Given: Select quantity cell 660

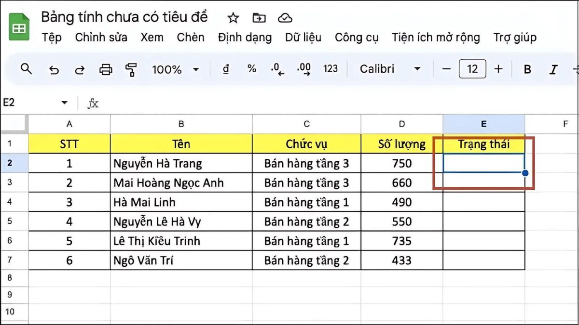Looking at the screenshot, I should (x=402, y=182).
